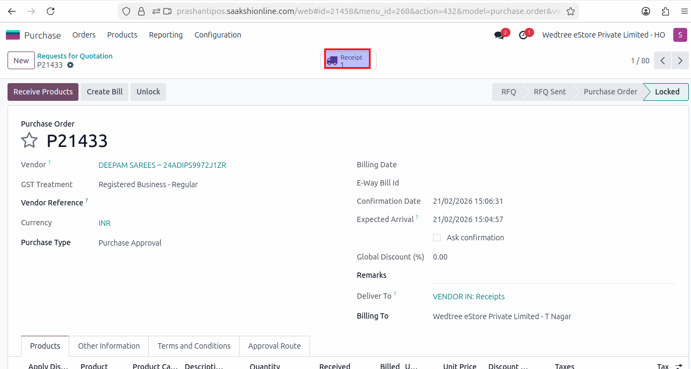The height and width of the screenshot is (369, 691).
Task: Click the S user avatar
Action: coord(680,35)
